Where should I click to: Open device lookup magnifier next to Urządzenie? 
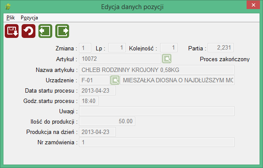[115, 80]
